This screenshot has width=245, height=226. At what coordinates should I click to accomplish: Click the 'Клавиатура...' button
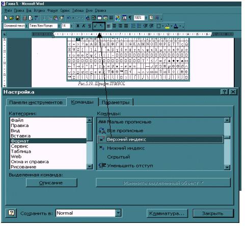tap(167, 213)
